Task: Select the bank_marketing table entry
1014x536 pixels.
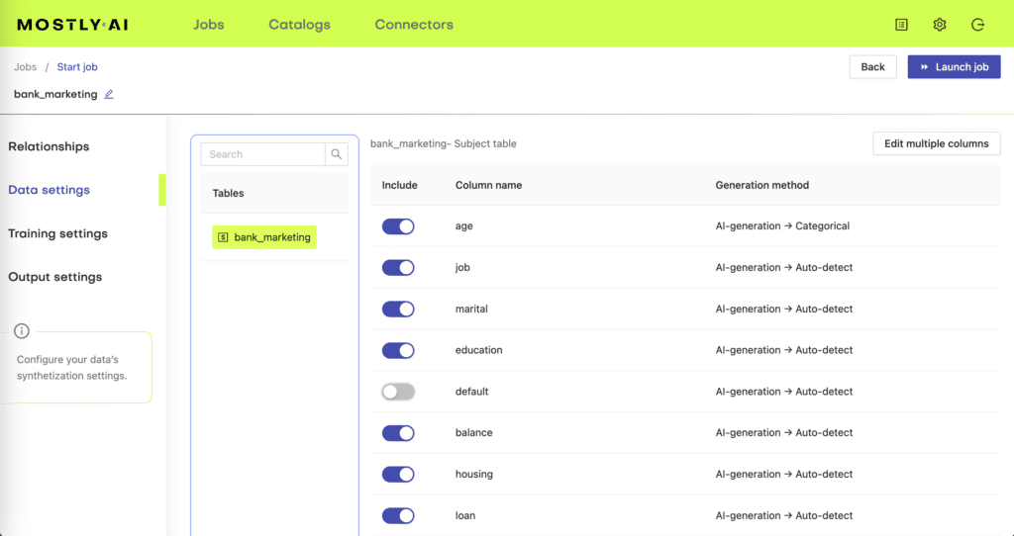Action: 264,237
